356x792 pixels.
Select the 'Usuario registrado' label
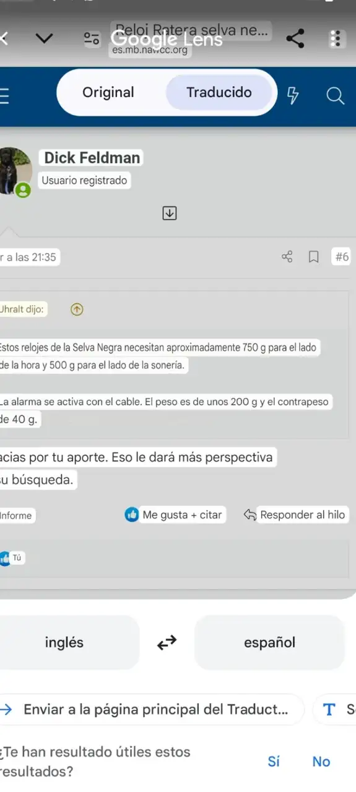[85, 181]
